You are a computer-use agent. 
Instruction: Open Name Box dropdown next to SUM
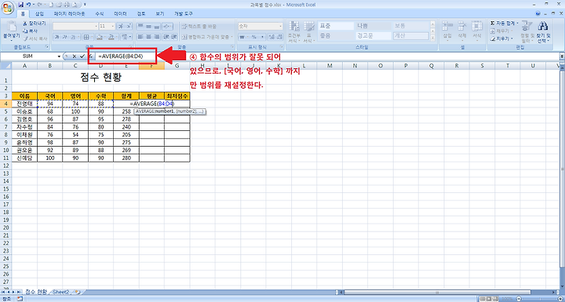point(59,56)
